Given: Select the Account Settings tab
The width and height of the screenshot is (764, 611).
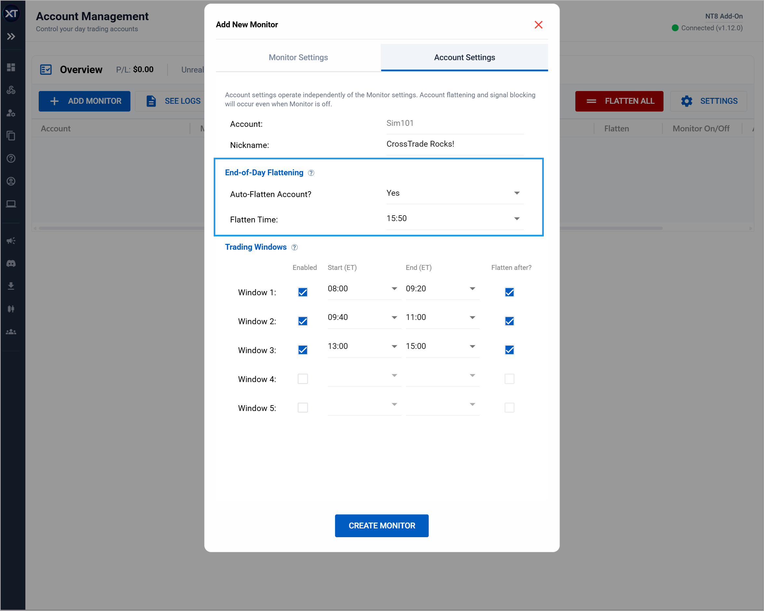Looking at the screenshot, I should [x=464, y=57].
